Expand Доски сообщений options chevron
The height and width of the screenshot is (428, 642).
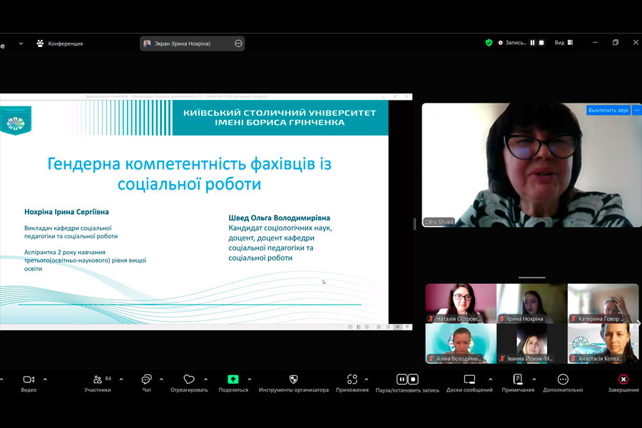[491, 379]
